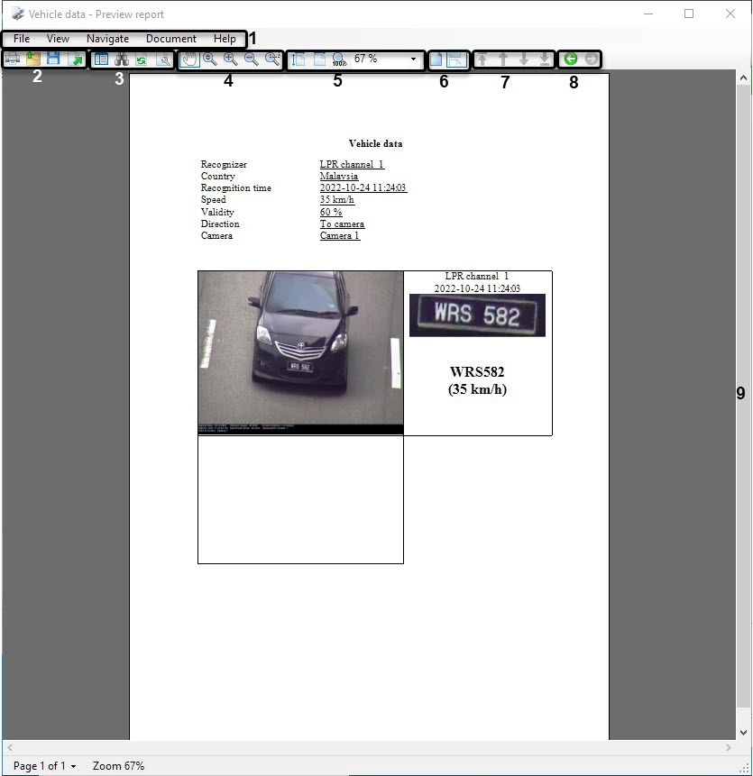Open the page setup wrench icon
Screen dimensions: 753x776
coord(163,59)
